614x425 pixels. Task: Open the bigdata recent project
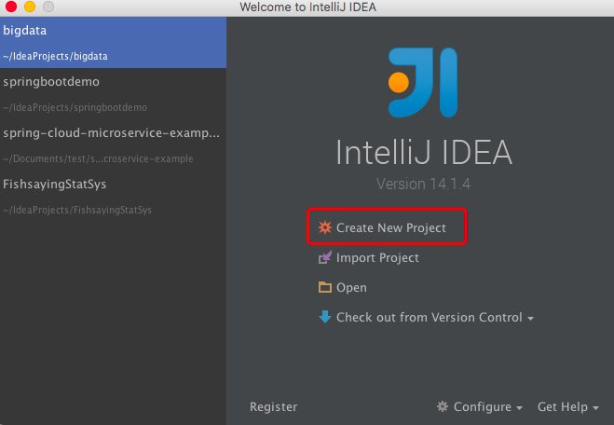point(112,43)
